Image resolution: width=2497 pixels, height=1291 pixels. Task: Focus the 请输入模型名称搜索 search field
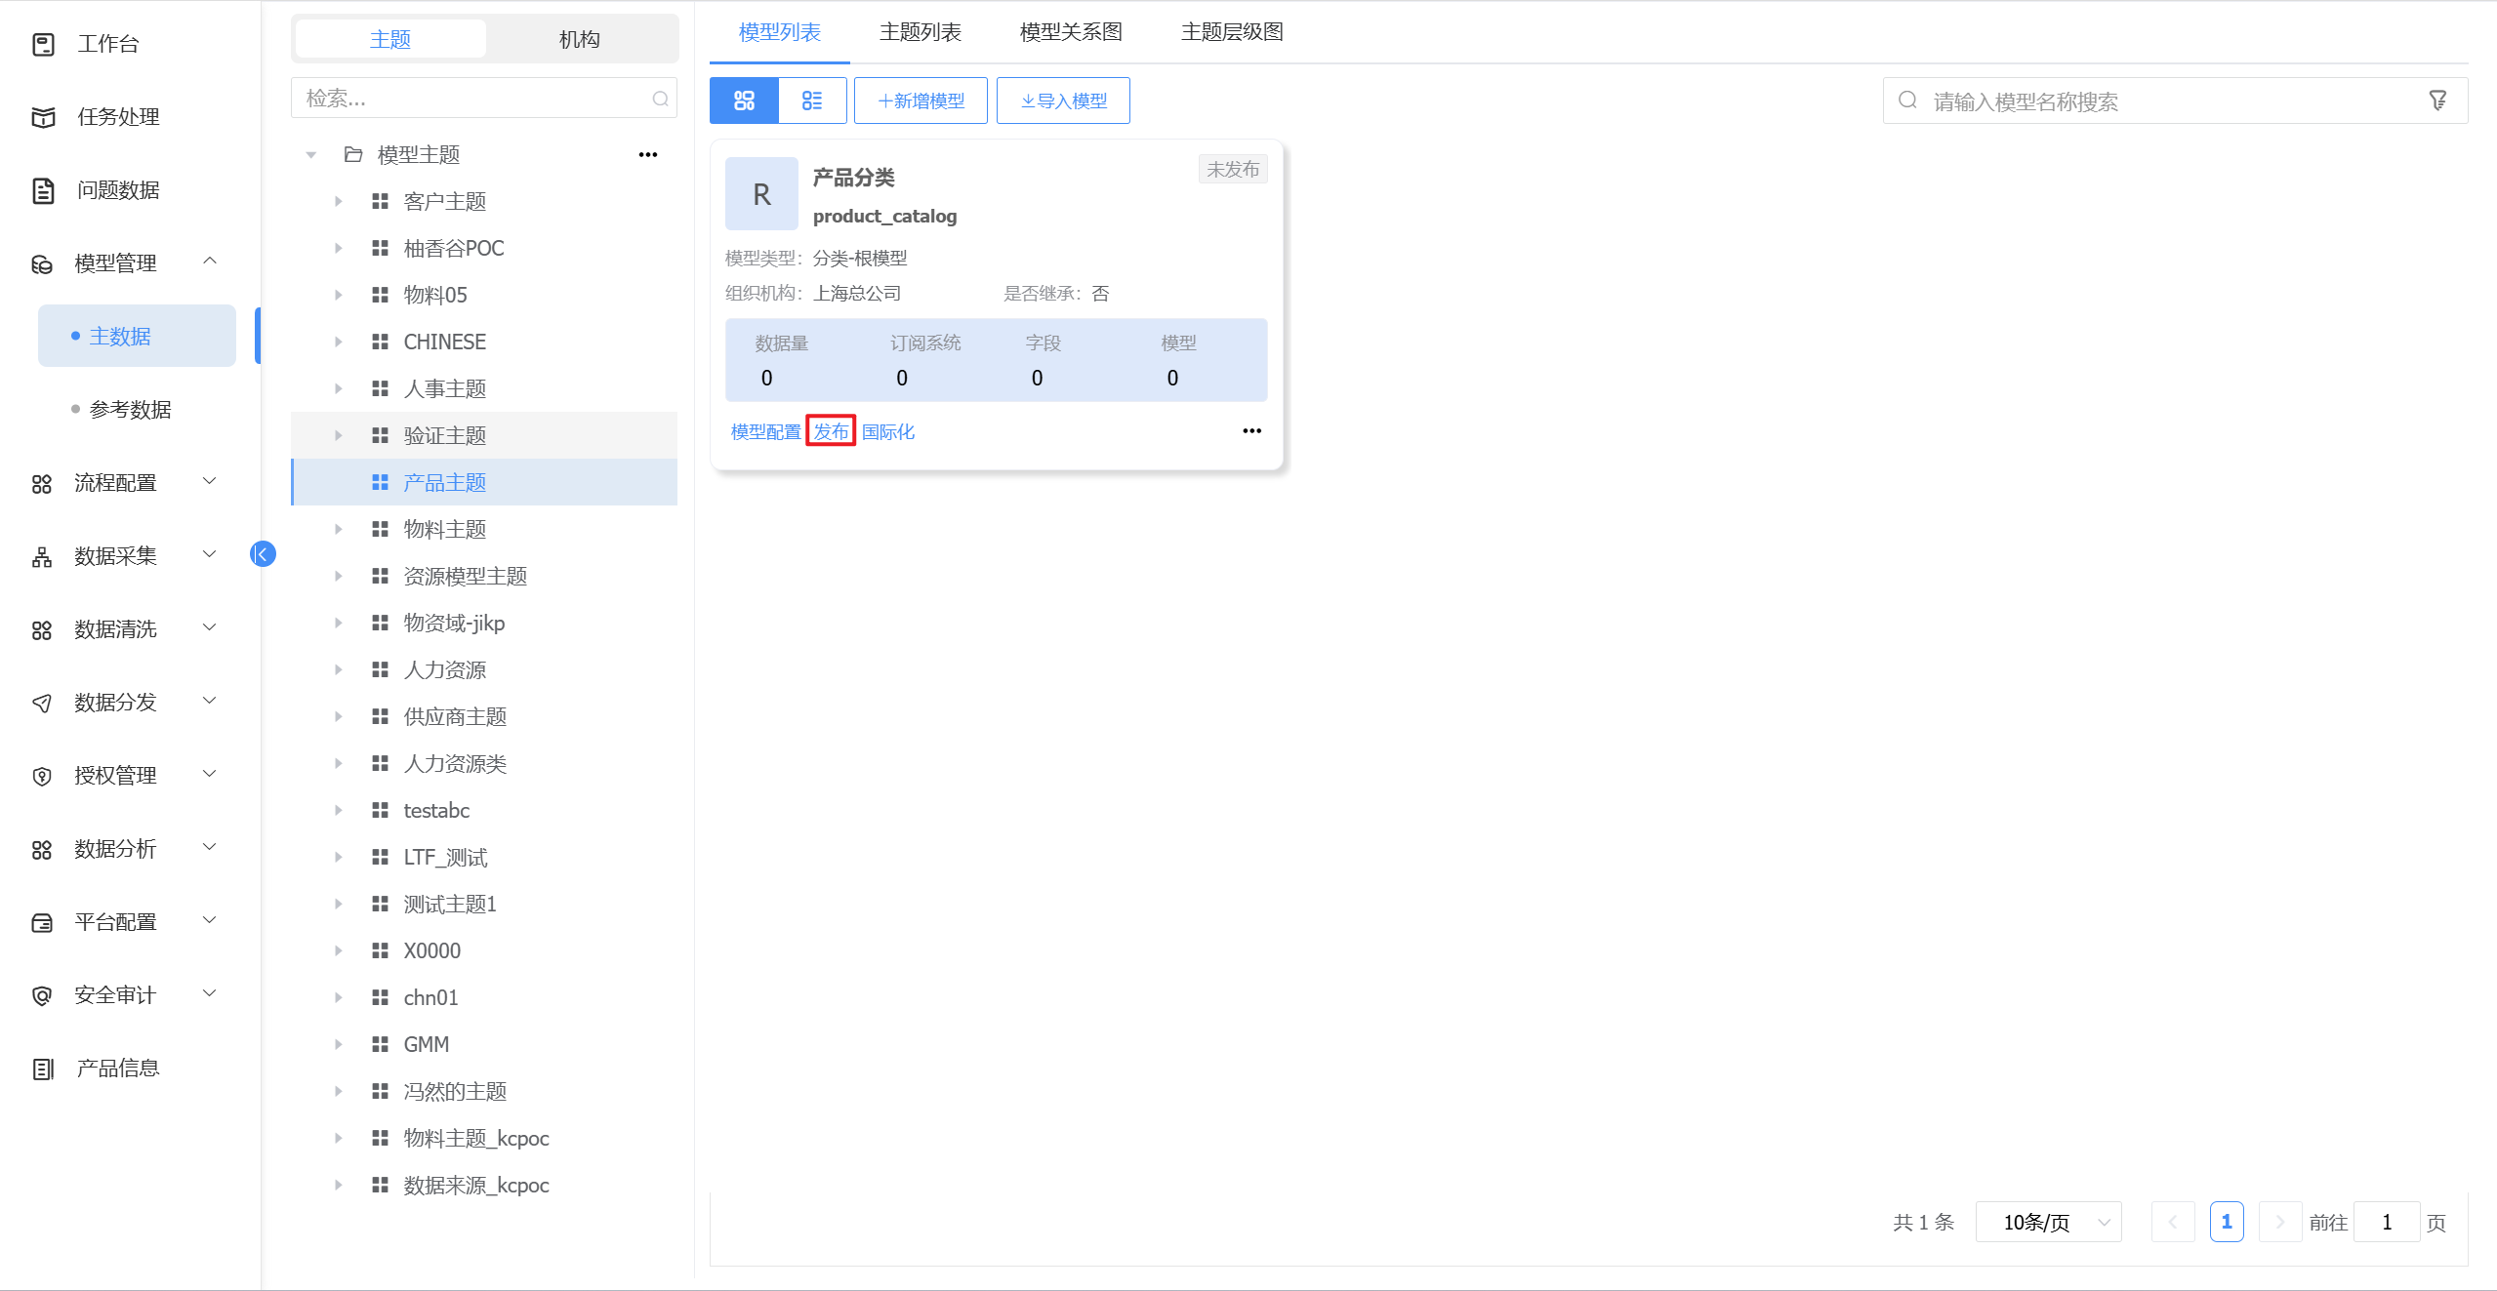pyautogui.click(x=2167, y=101)
